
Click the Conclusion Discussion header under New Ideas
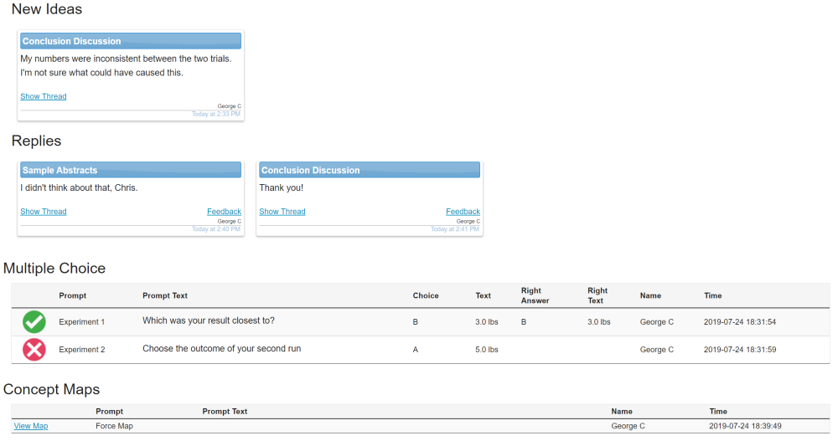click(131, 41)
